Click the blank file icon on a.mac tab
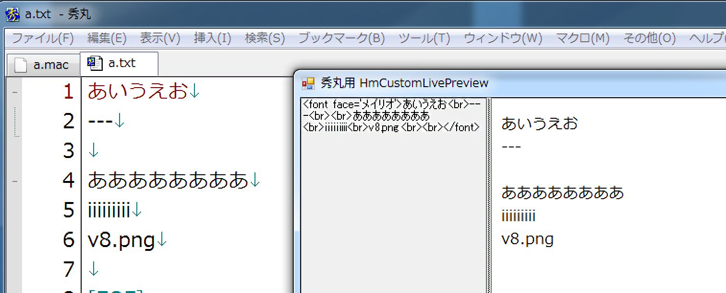726x293 pixels. click(20, 65)
